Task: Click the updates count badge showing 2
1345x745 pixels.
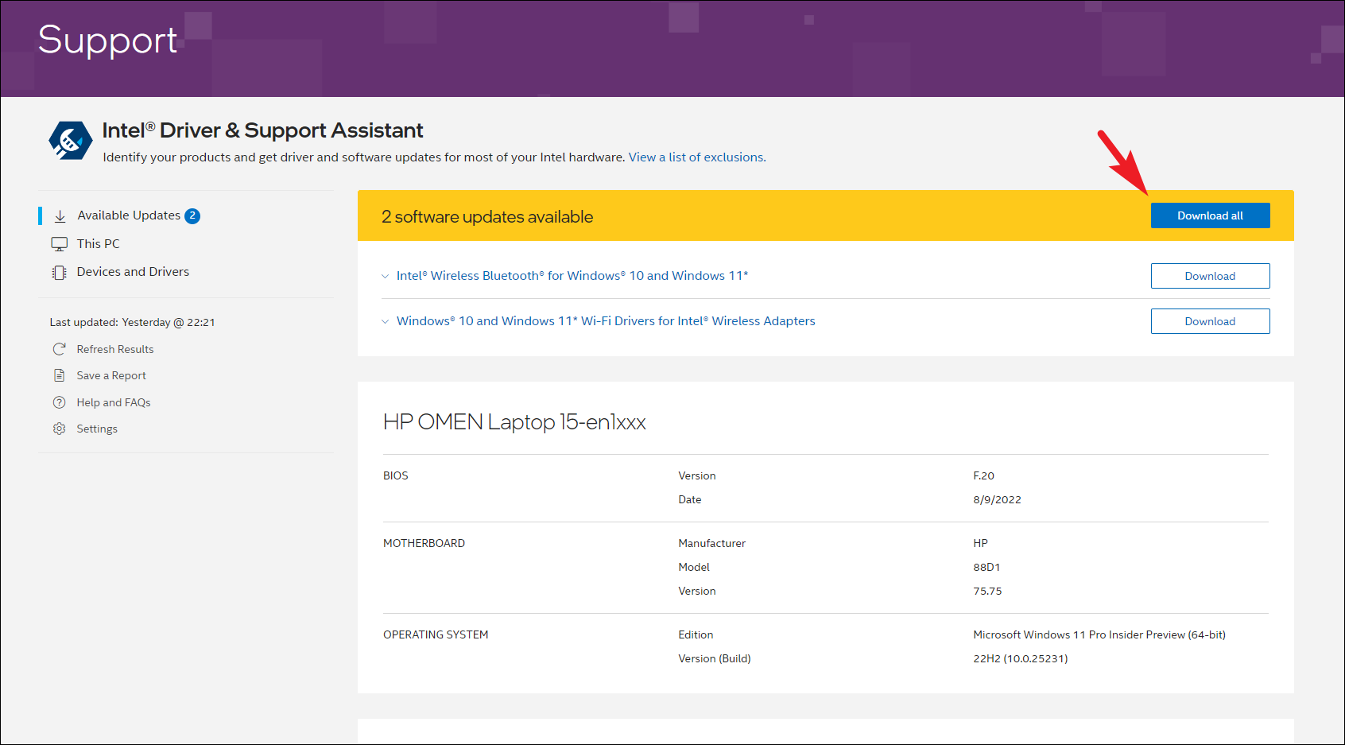Action: tap(192, 215)
